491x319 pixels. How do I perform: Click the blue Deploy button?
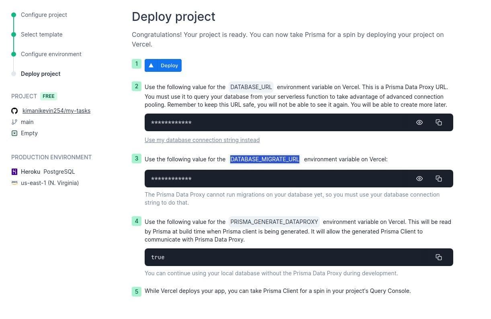[x=163, y=65]
